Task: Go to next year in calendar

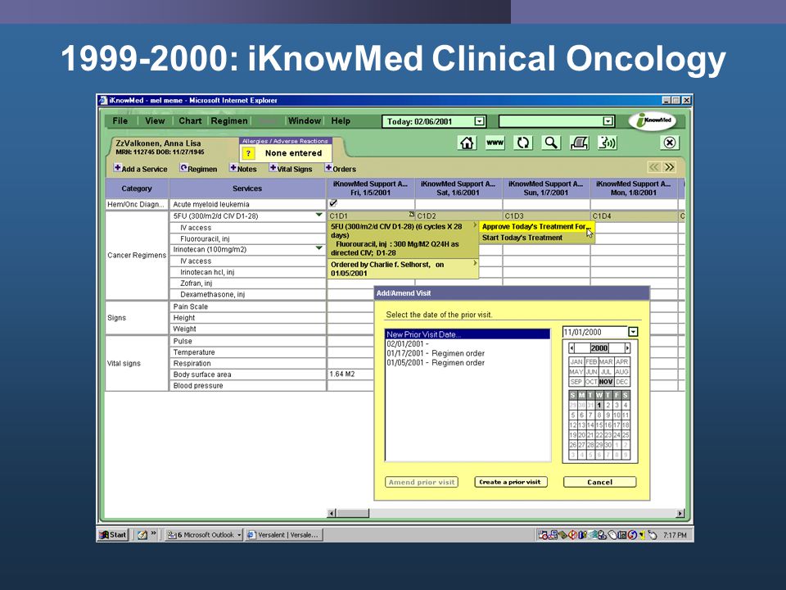Action: [x=627, y=347]
